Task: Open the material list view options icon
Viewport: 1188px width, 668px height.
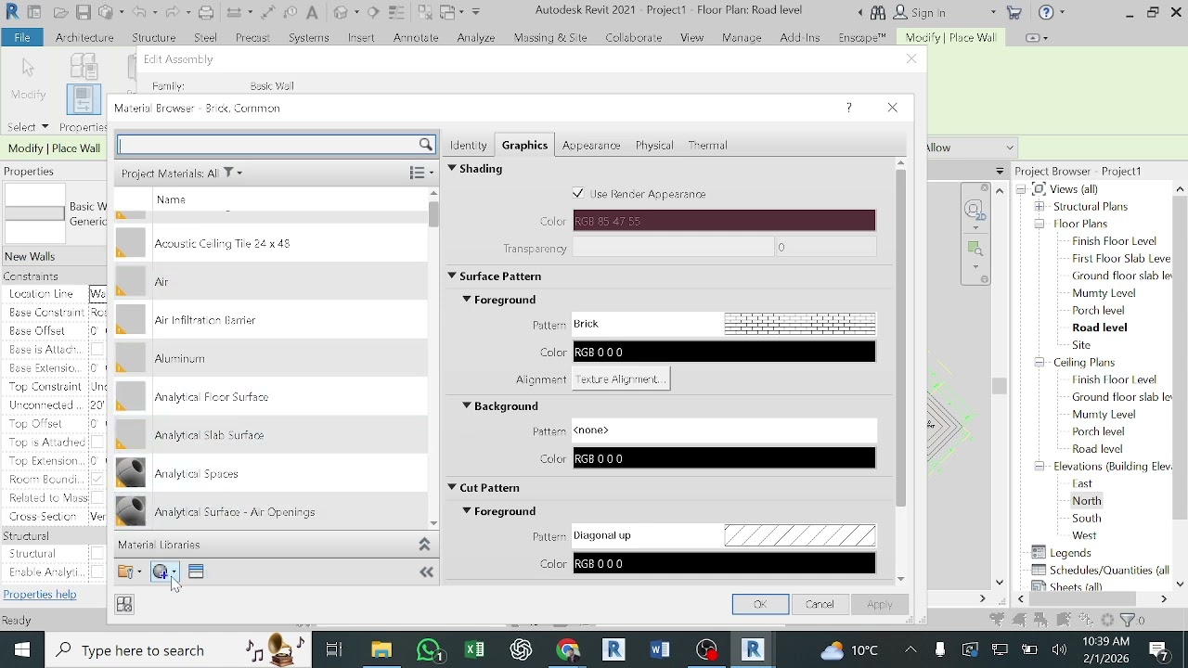Action: 421,173
